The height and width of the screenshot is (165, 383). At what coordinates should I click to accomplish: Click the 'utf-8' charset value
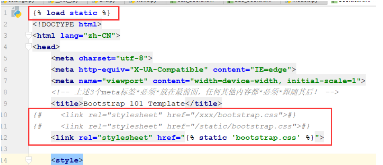(132, 58)
